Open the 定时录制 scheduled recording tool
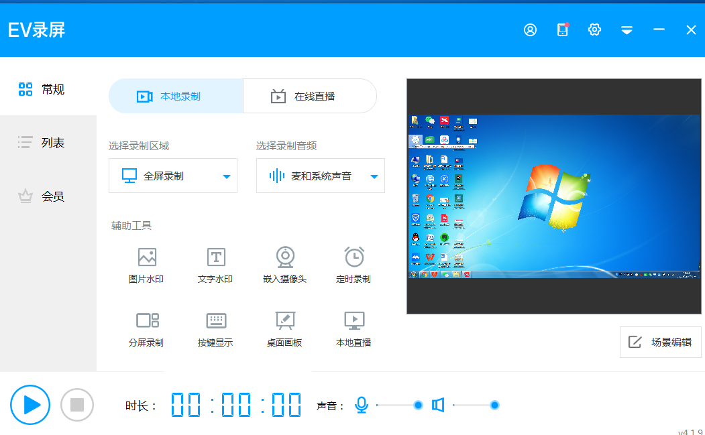 pos(354,265)
